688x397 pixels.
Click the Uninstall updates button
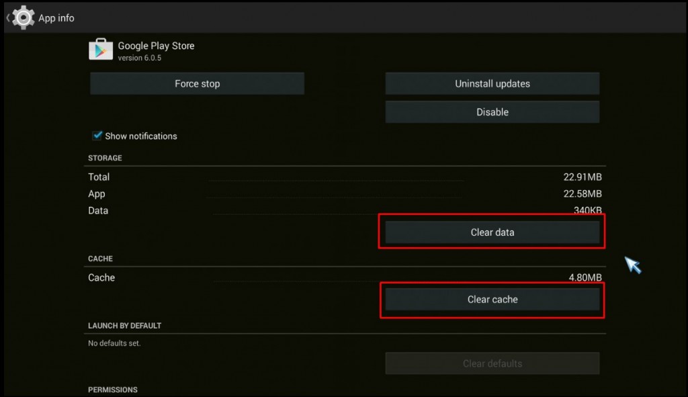pos(492,84)
